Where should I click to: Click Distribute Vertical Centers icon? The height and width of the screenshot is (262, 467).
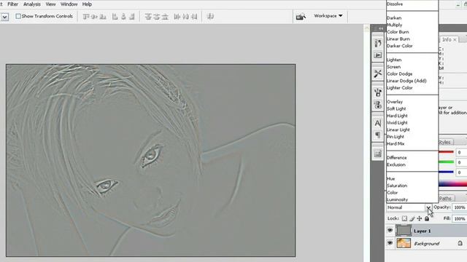tap(156, 17)
